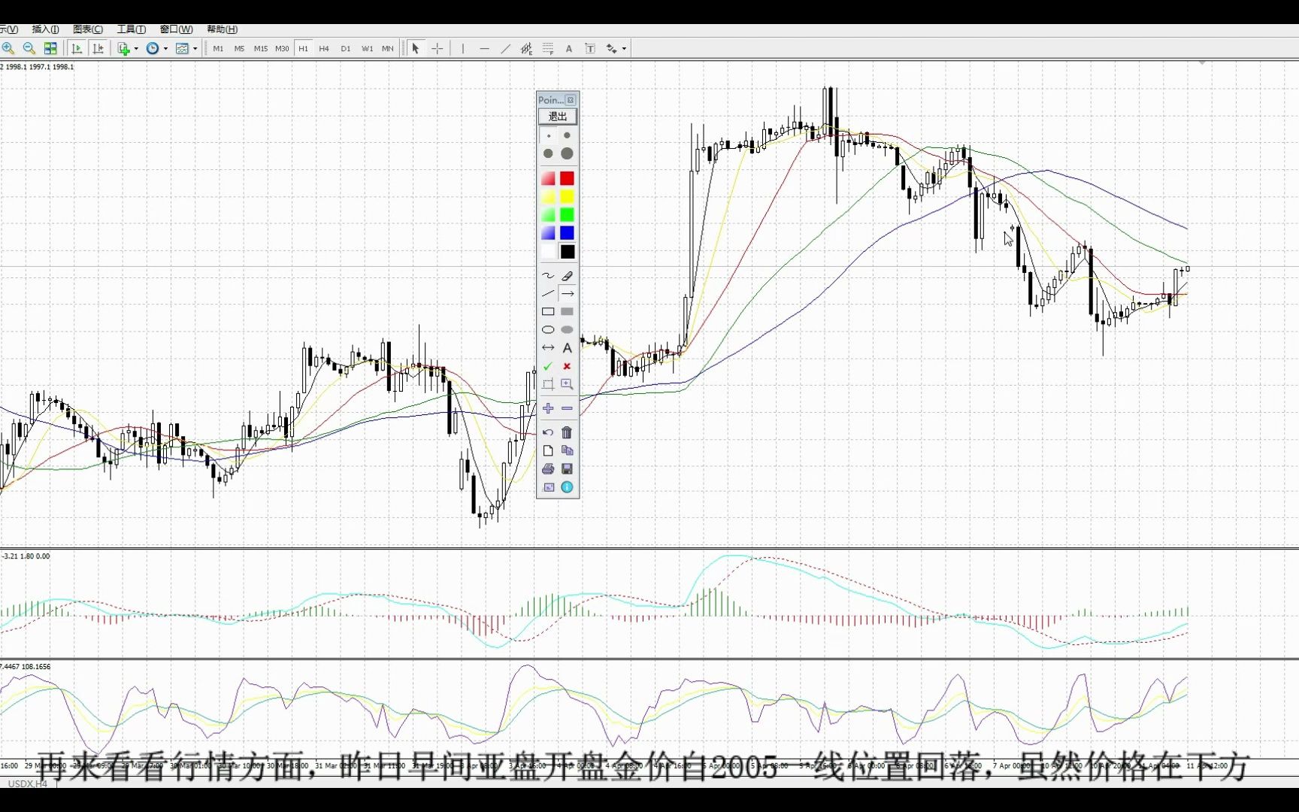The image size is (1299, 812).
Task: Draw a vertical line tool
Action: coord(463,48)
